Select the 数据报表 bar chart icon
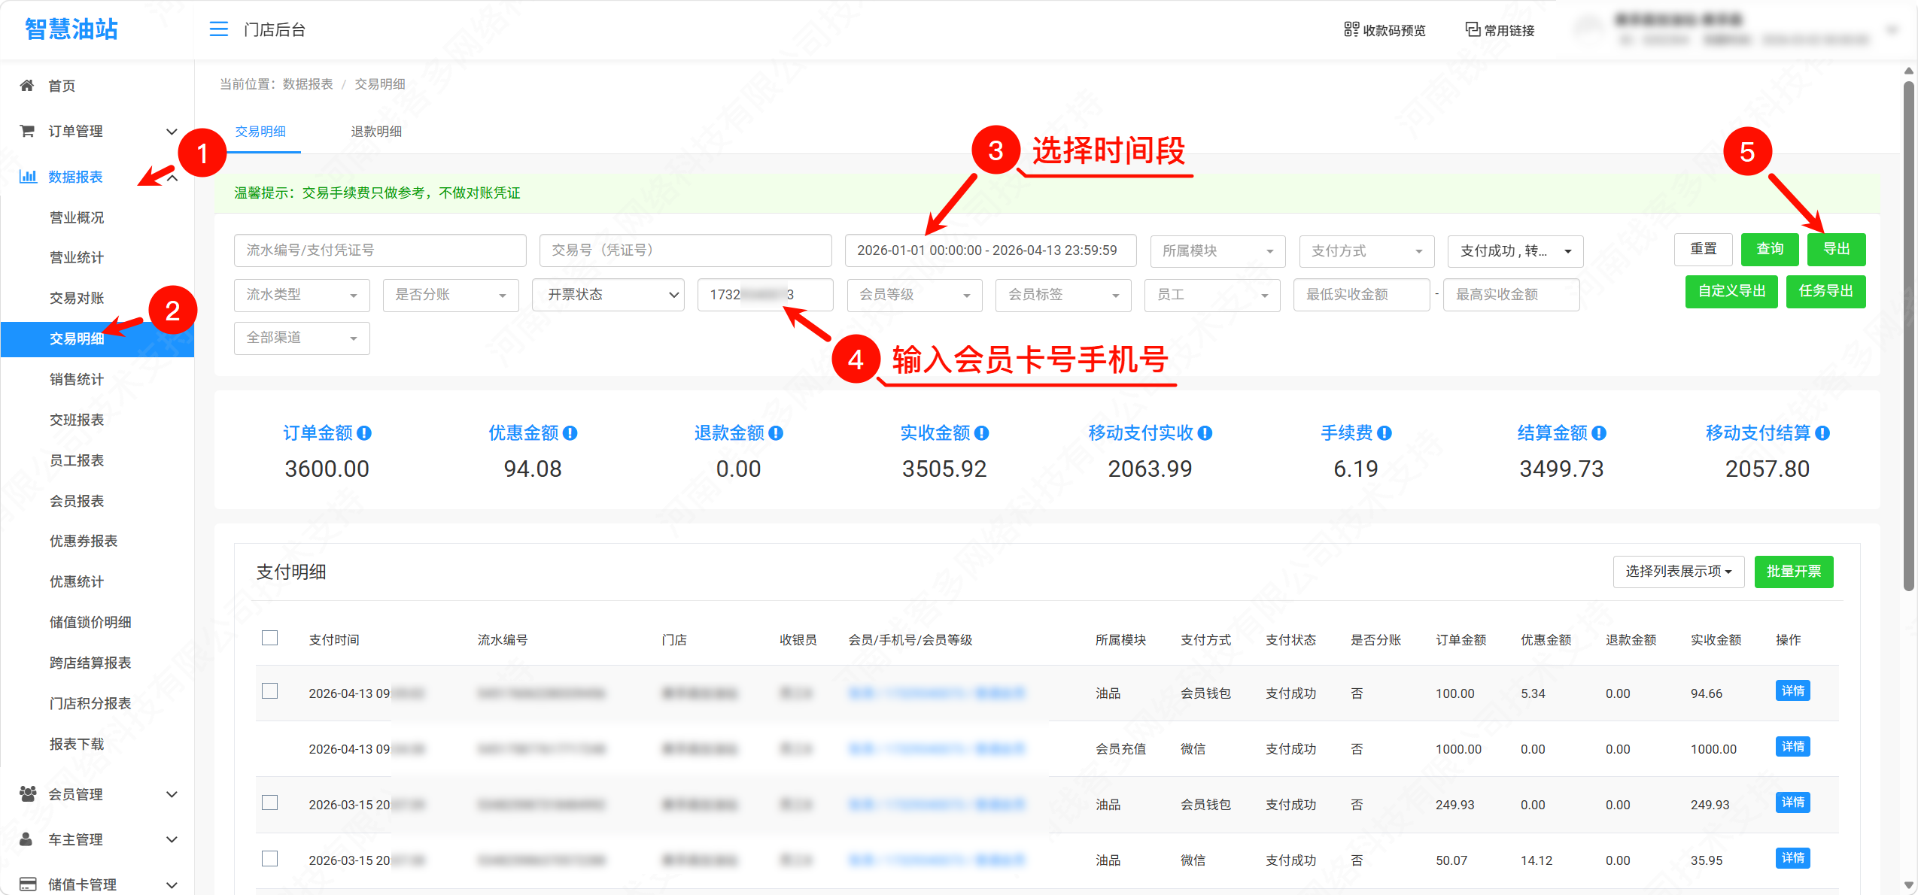Image resolution: width=1918 pixels, height=895 pixels. pos(28,177)
